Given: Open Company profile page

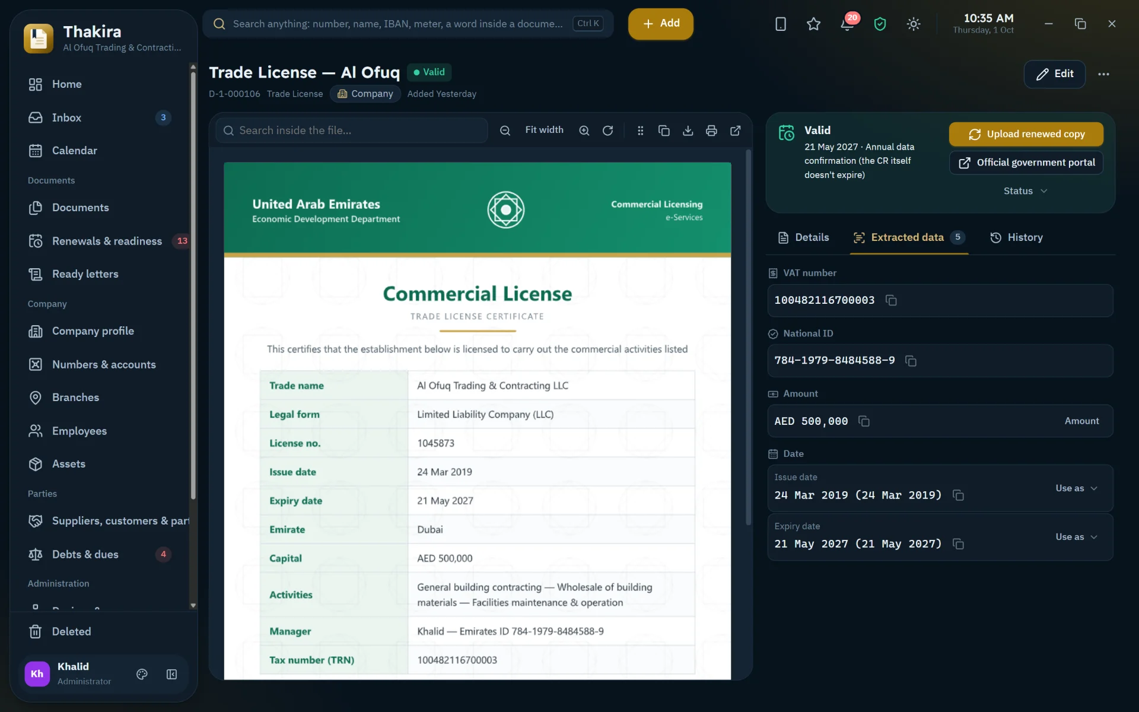Looking at the screenshot, I should (x=100, y=331).
